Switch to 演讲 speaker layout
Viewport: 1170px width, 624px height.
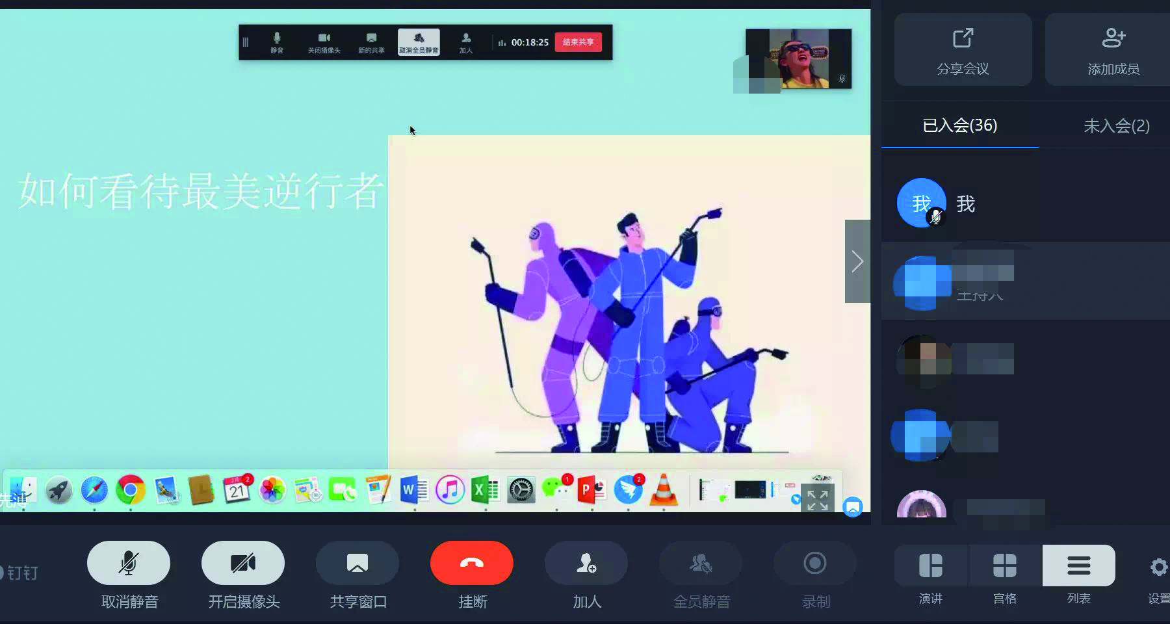click(x=931, y=565)
